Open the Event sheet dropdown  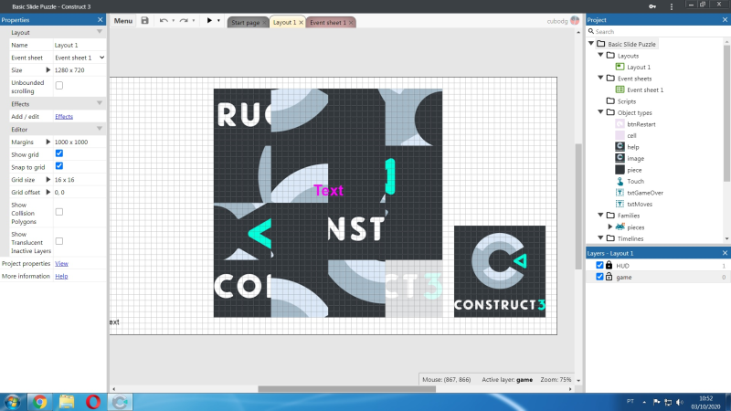[79, 58]
